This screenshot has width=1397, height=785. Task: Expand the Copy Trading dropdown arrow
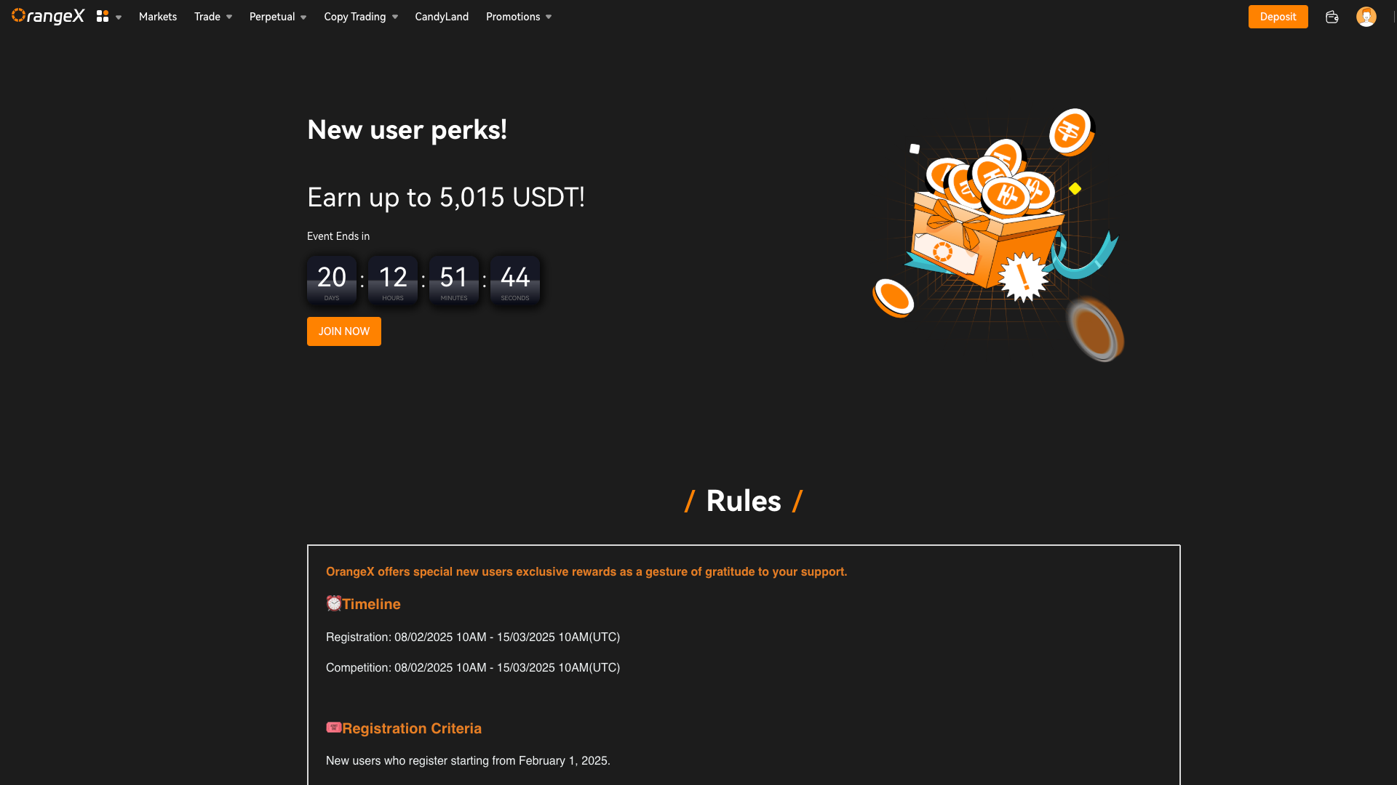click(395, 17)
